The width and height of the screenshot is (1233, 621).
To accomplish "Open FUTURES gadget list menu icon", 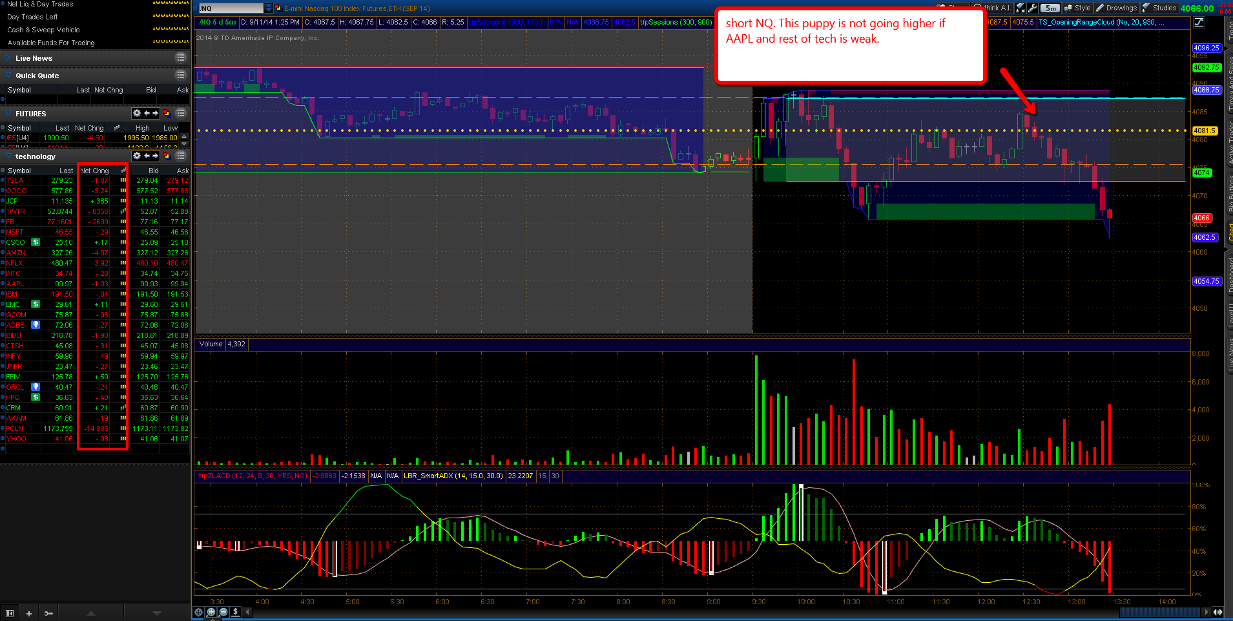I will point(181,114).
